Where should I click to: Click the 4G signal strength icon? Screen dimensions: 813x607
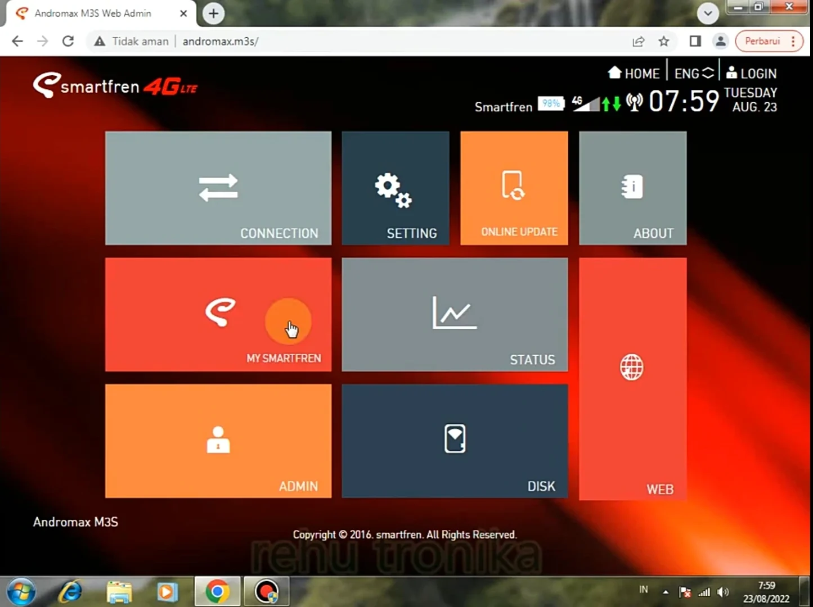coord(586,103)
